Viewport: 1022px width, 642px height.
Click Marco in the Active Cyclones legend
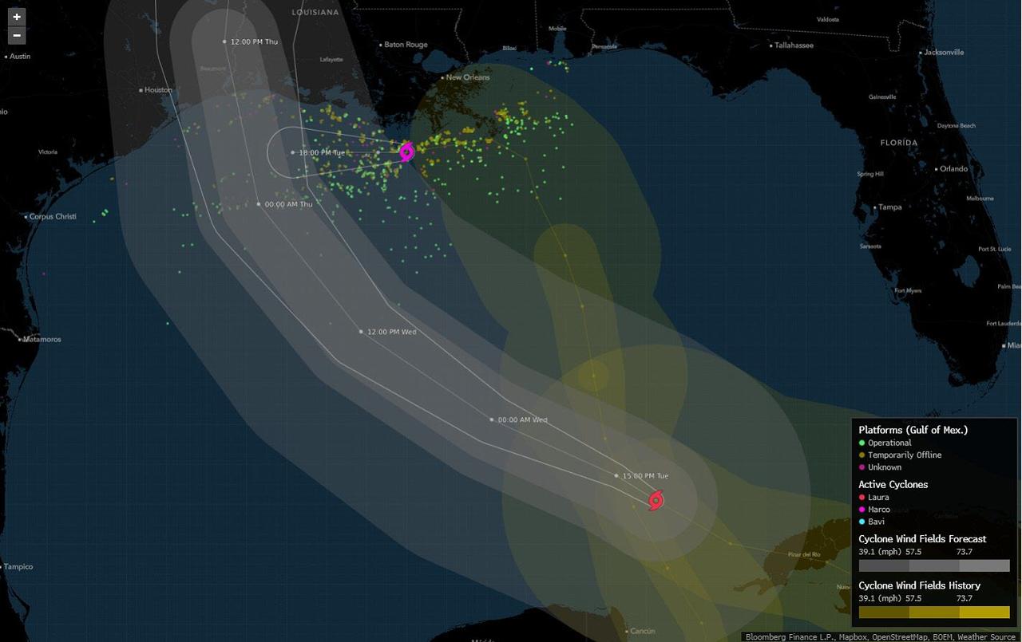(x=879, y=510)
